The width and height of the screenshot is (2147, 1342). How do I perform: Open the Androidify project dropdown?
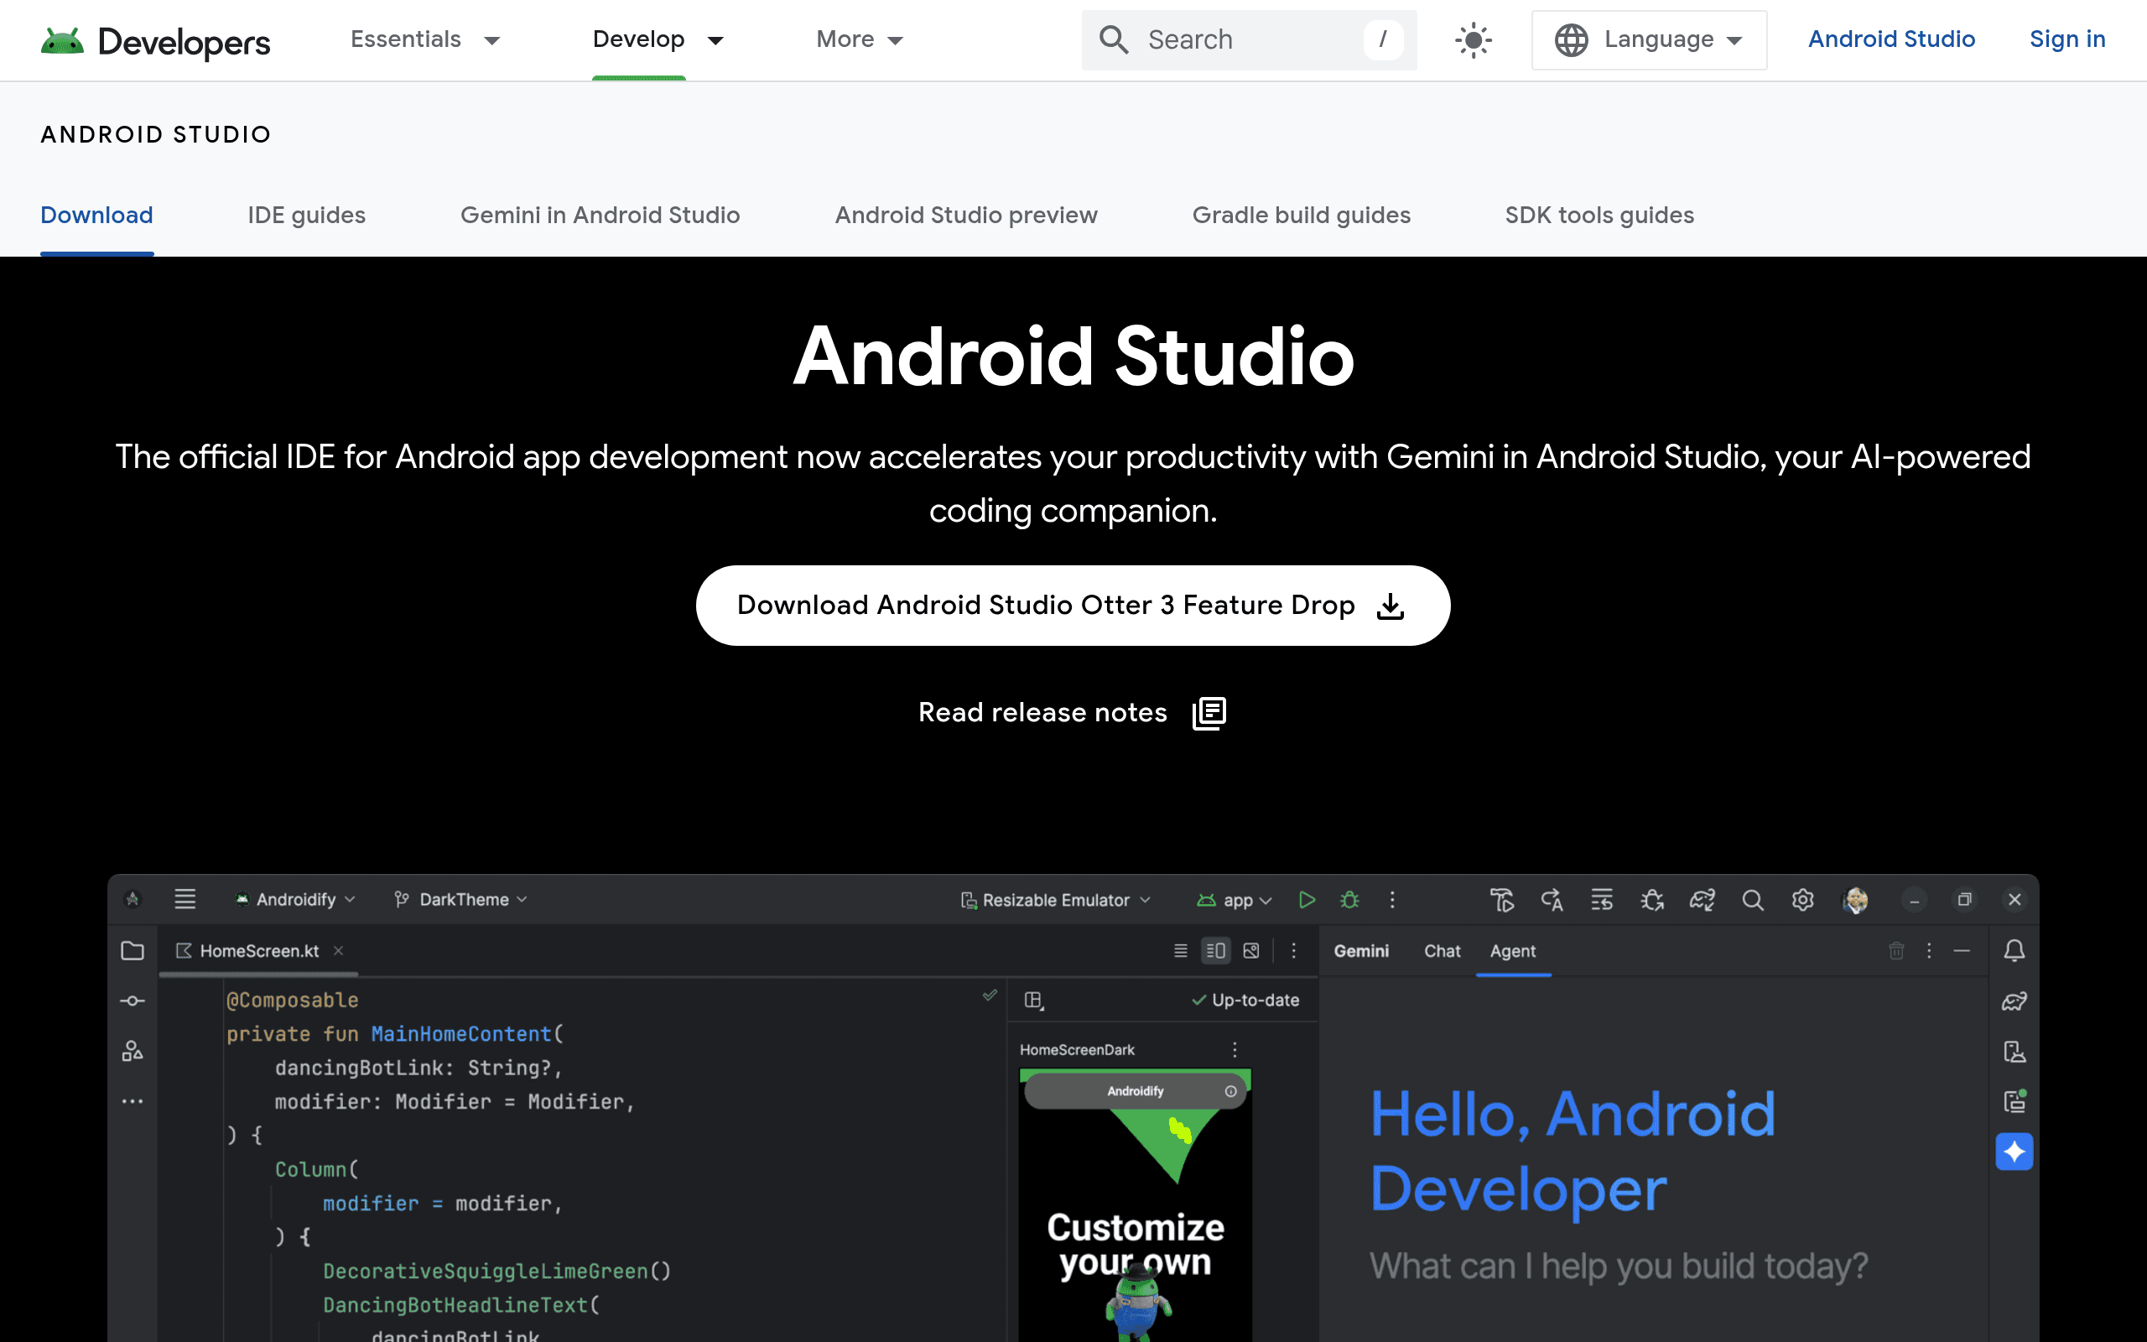pyautogui.click(x=295, y=899)
